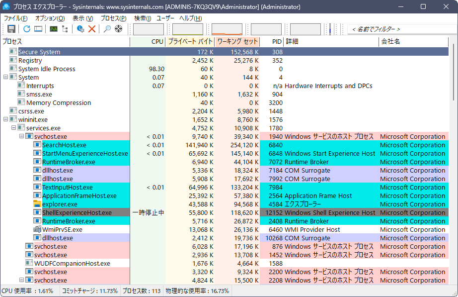Click the 名前でフィルター filter field
The height and width of the screenshot is (297, 458).
point(402,29)
